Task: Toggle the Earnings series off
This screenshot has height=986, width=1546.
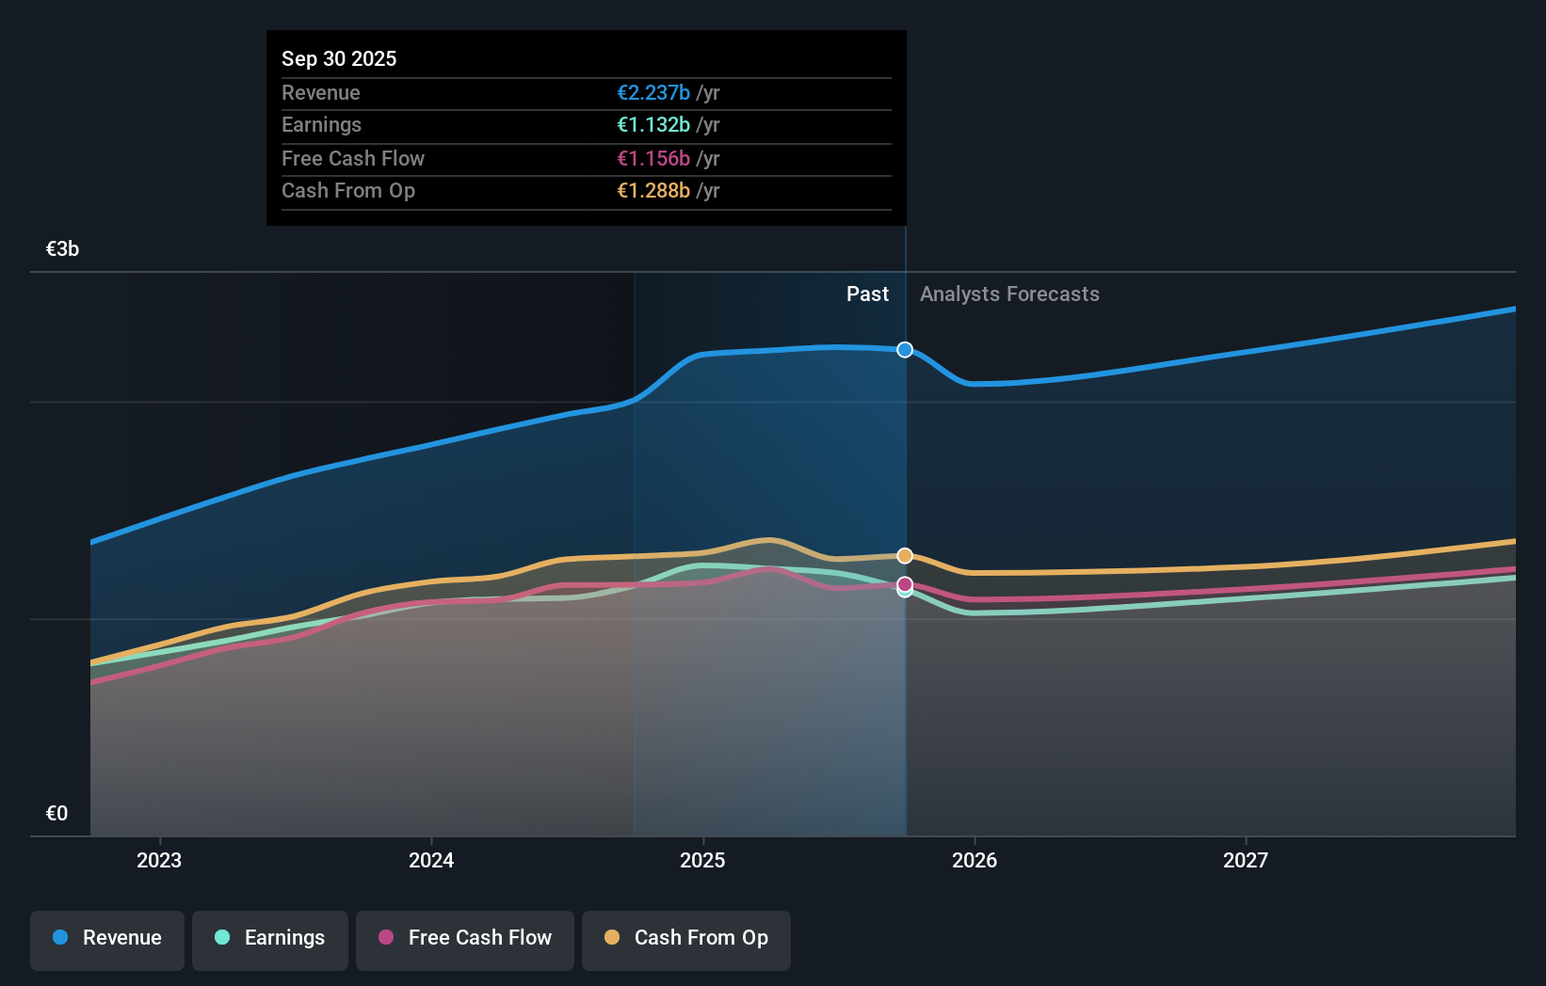Action: [x=269, y=938]
